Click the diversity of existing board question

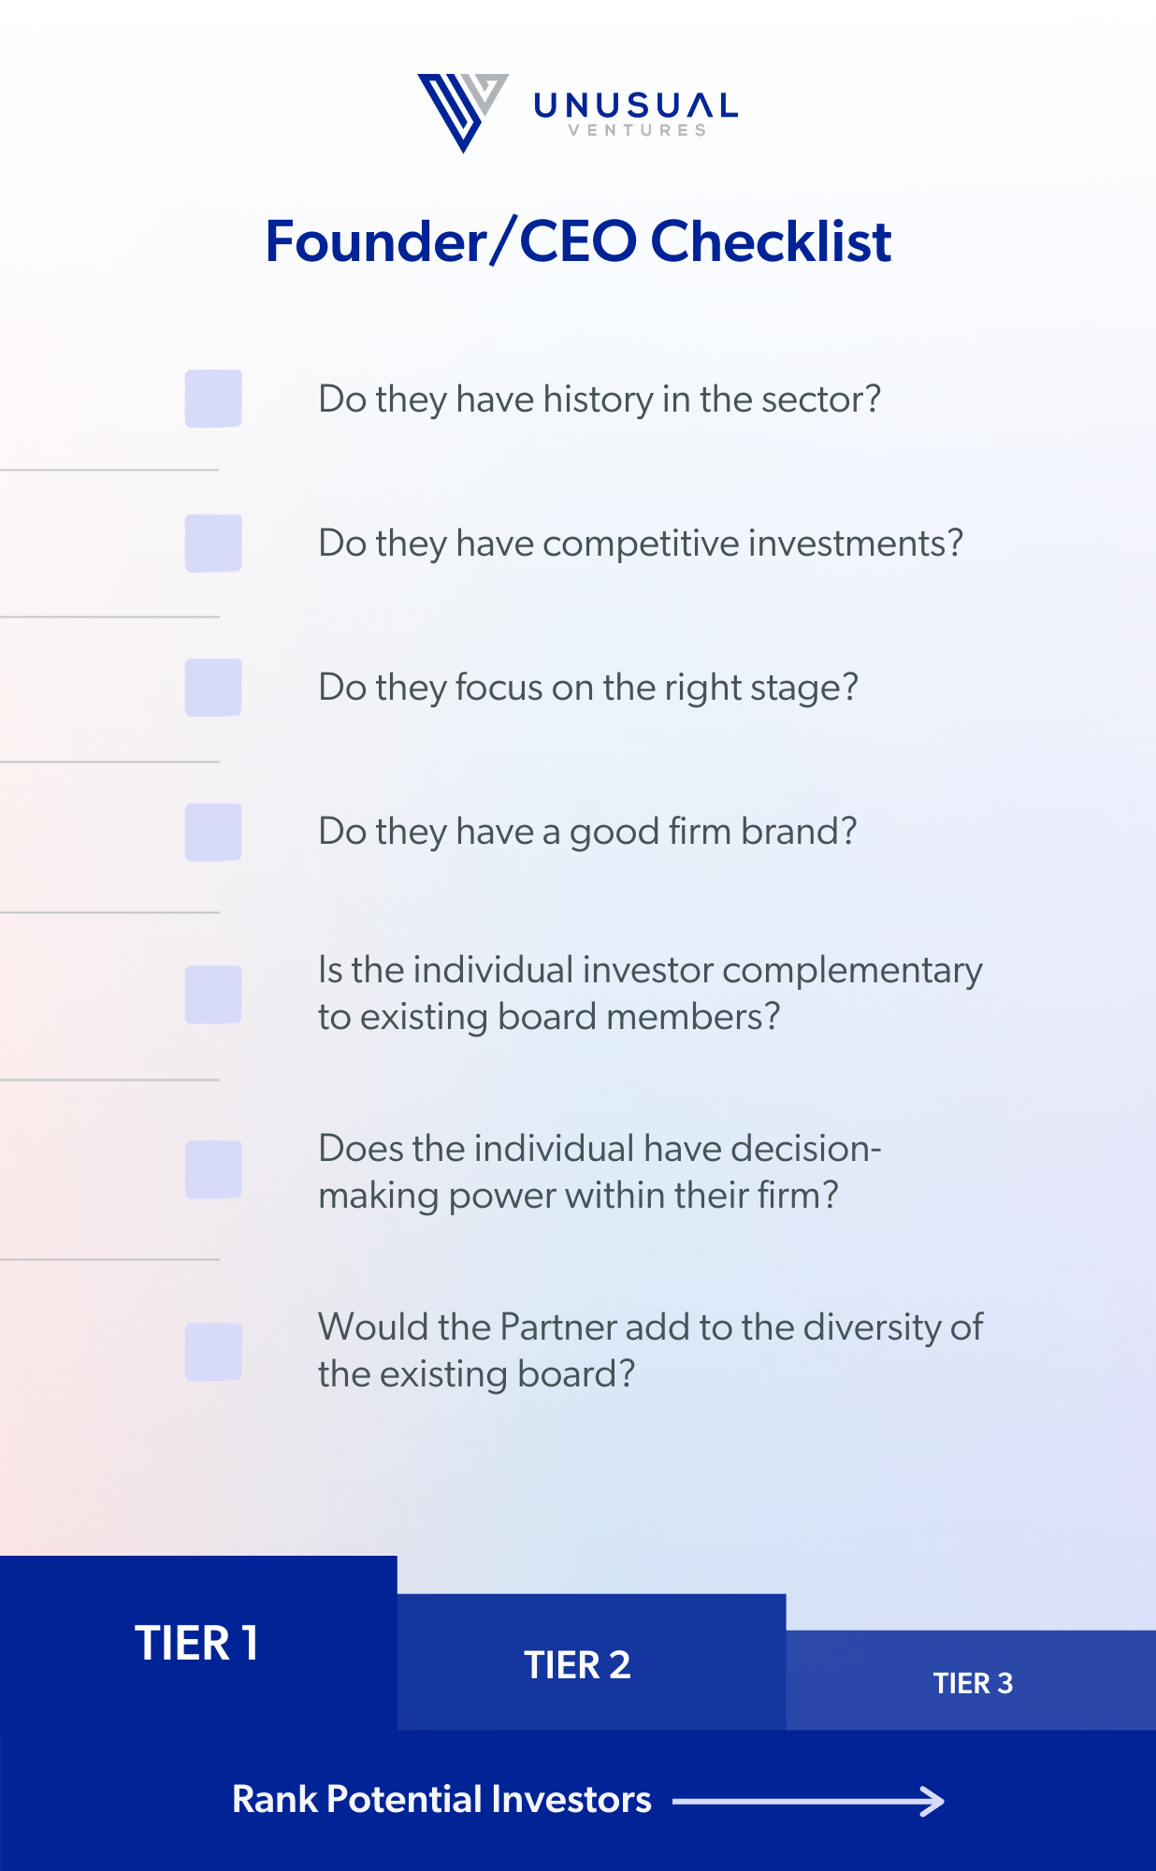650,1351
